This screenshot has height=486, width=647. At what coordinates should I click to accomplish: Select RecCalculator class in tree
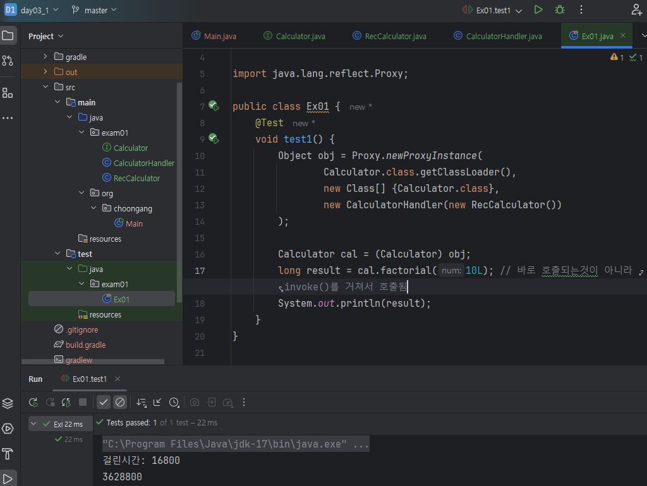tap(131, 178)
